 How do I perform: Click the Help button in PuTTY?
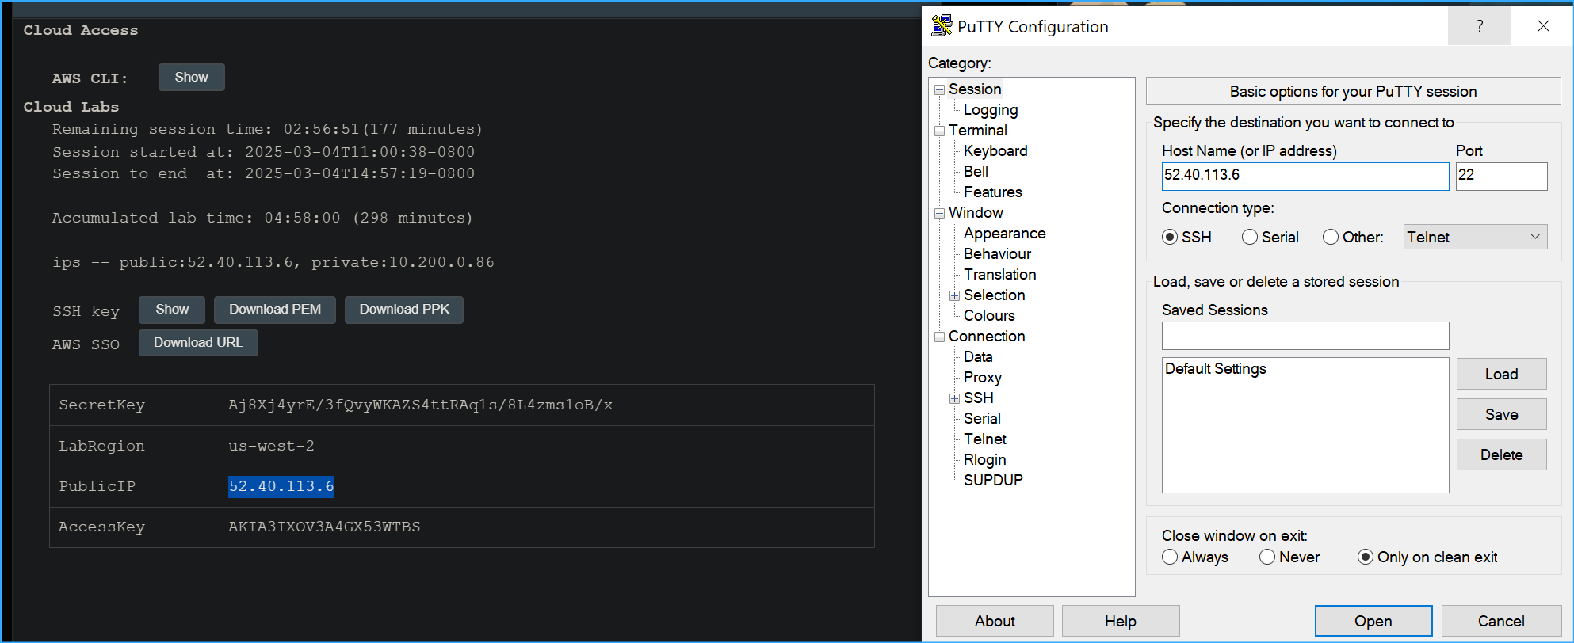pos(1121,621)
